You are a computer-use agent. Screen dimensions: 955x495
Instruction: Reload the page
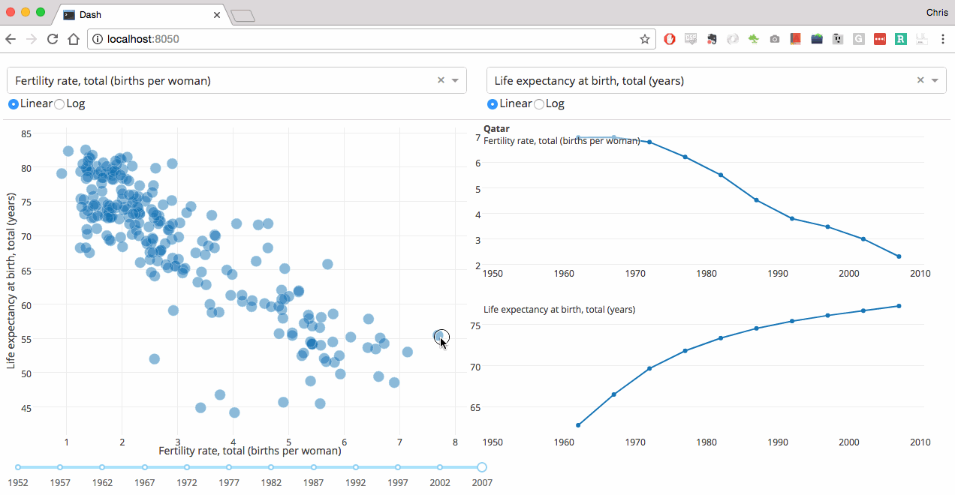(x=52, y=38)
